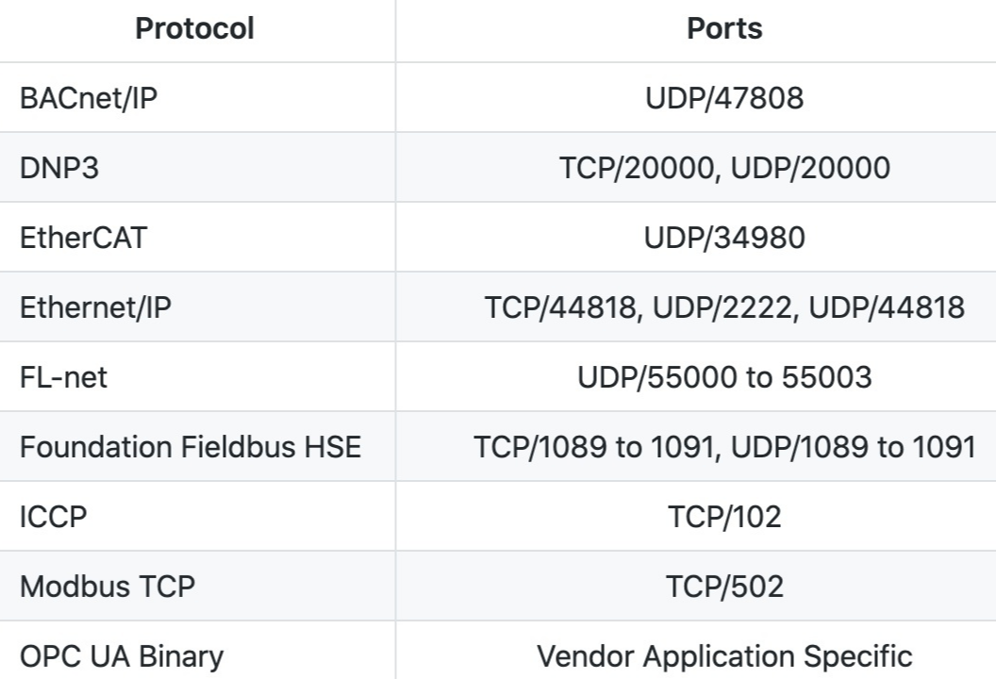
Task: Click the Vendor Application Specific cell
Action: [724, 651]
